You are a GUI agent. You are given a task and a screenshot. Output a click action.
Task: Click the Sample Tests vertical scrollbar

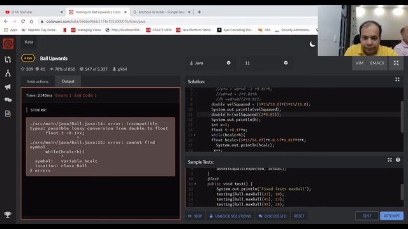[402, 191]
